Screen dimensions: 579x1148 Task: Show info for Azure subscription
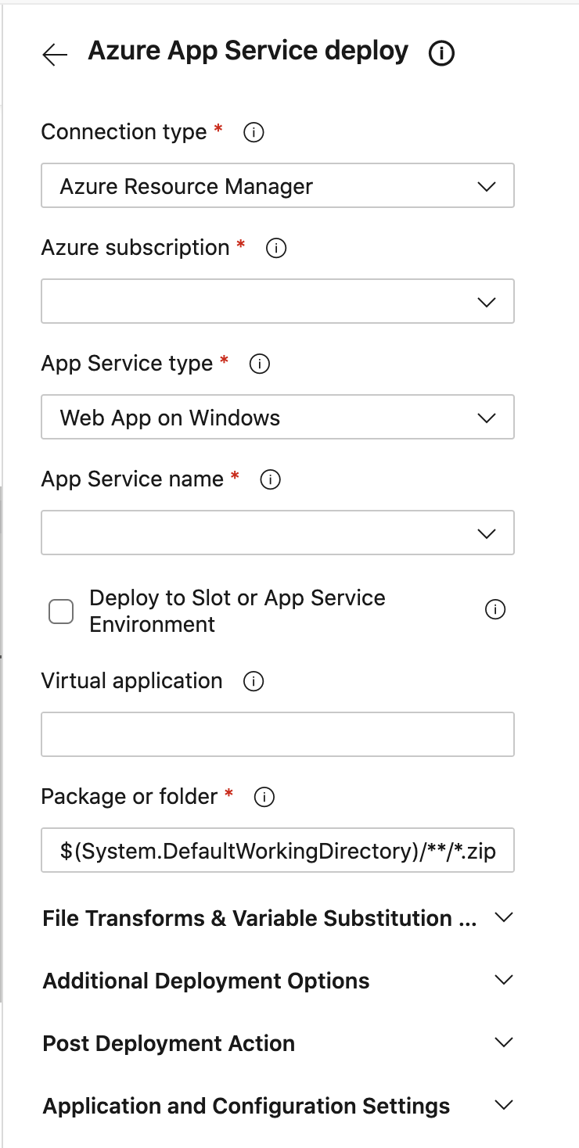(x=276, y=249)
